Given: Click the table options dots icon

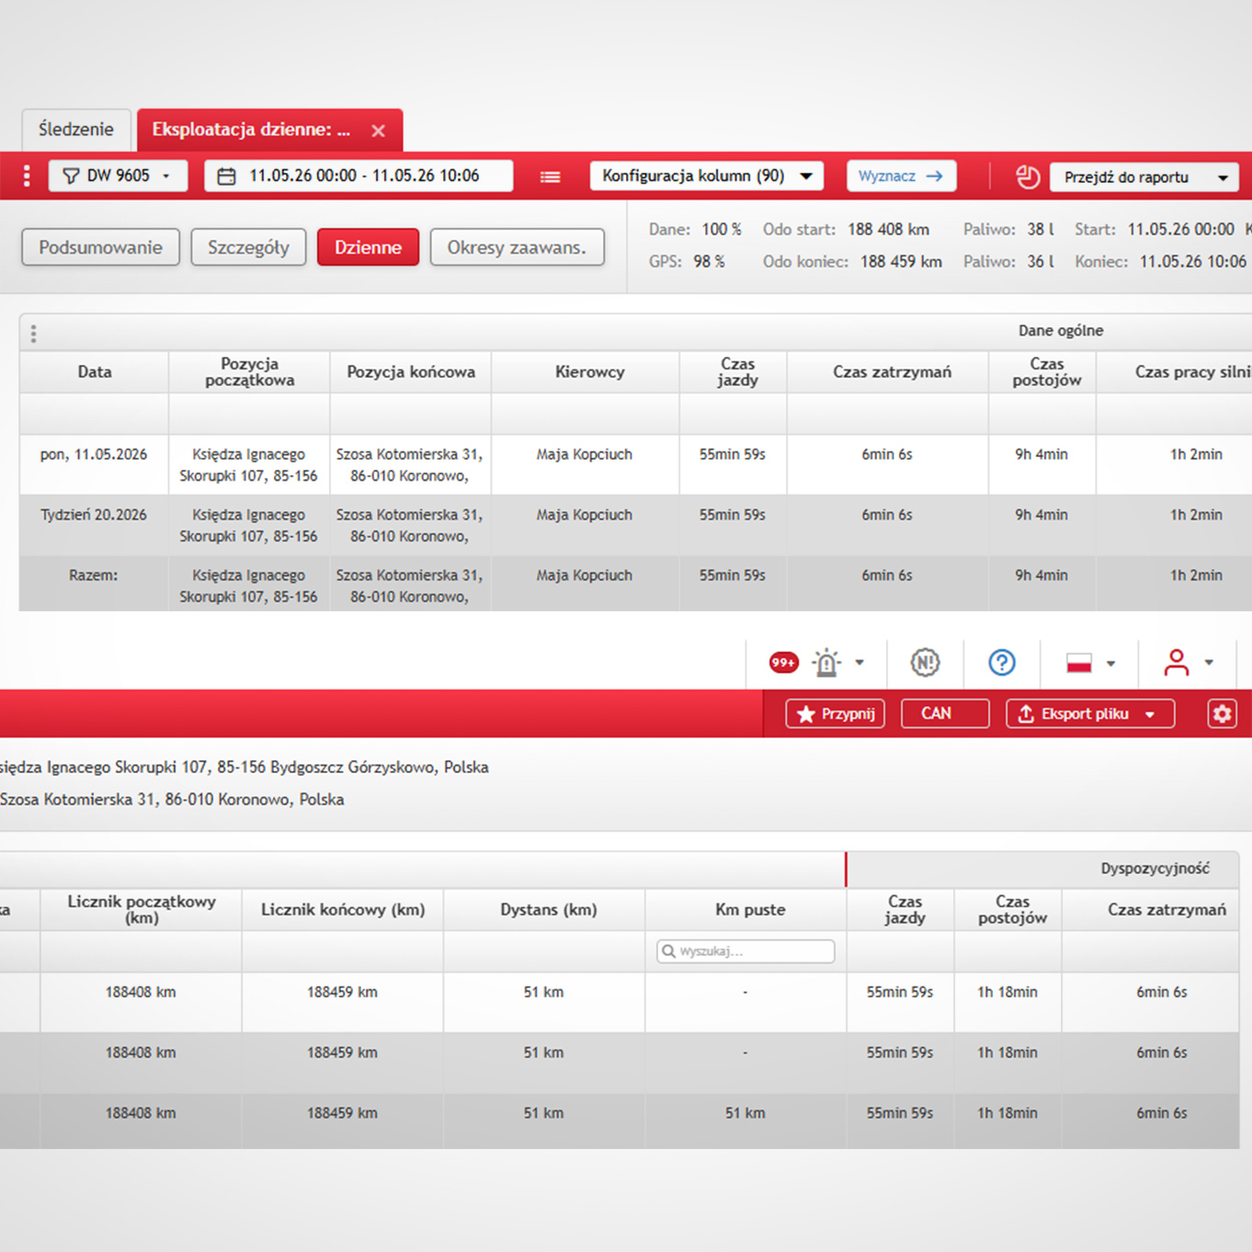Looking at the screenshot, I should (x=34, y=333).
